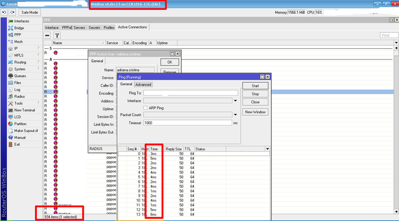Click the redo arrow icon in toolbar
399x221 pixels.
tap(12, 12)
